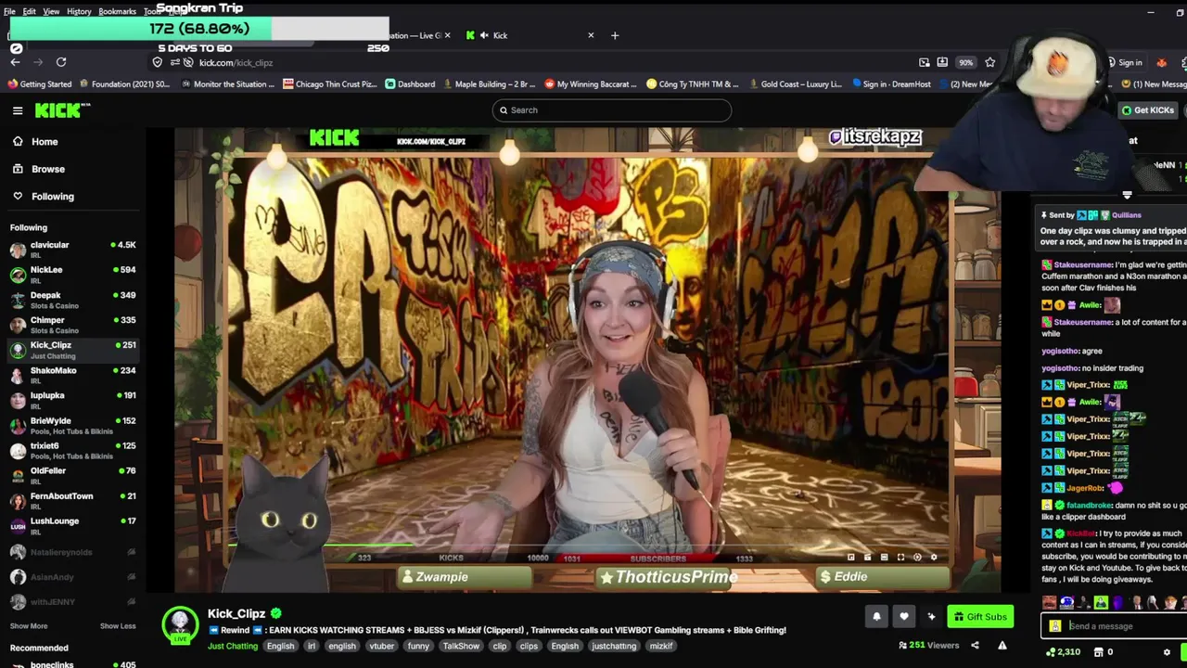Open the chat identity badge in message box
Screen dimensions: 1187x668
pos(1055,626)
